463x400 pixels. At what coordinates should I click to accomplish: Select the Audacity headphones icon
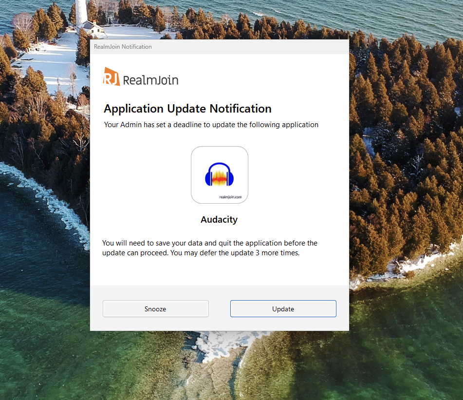220,174
